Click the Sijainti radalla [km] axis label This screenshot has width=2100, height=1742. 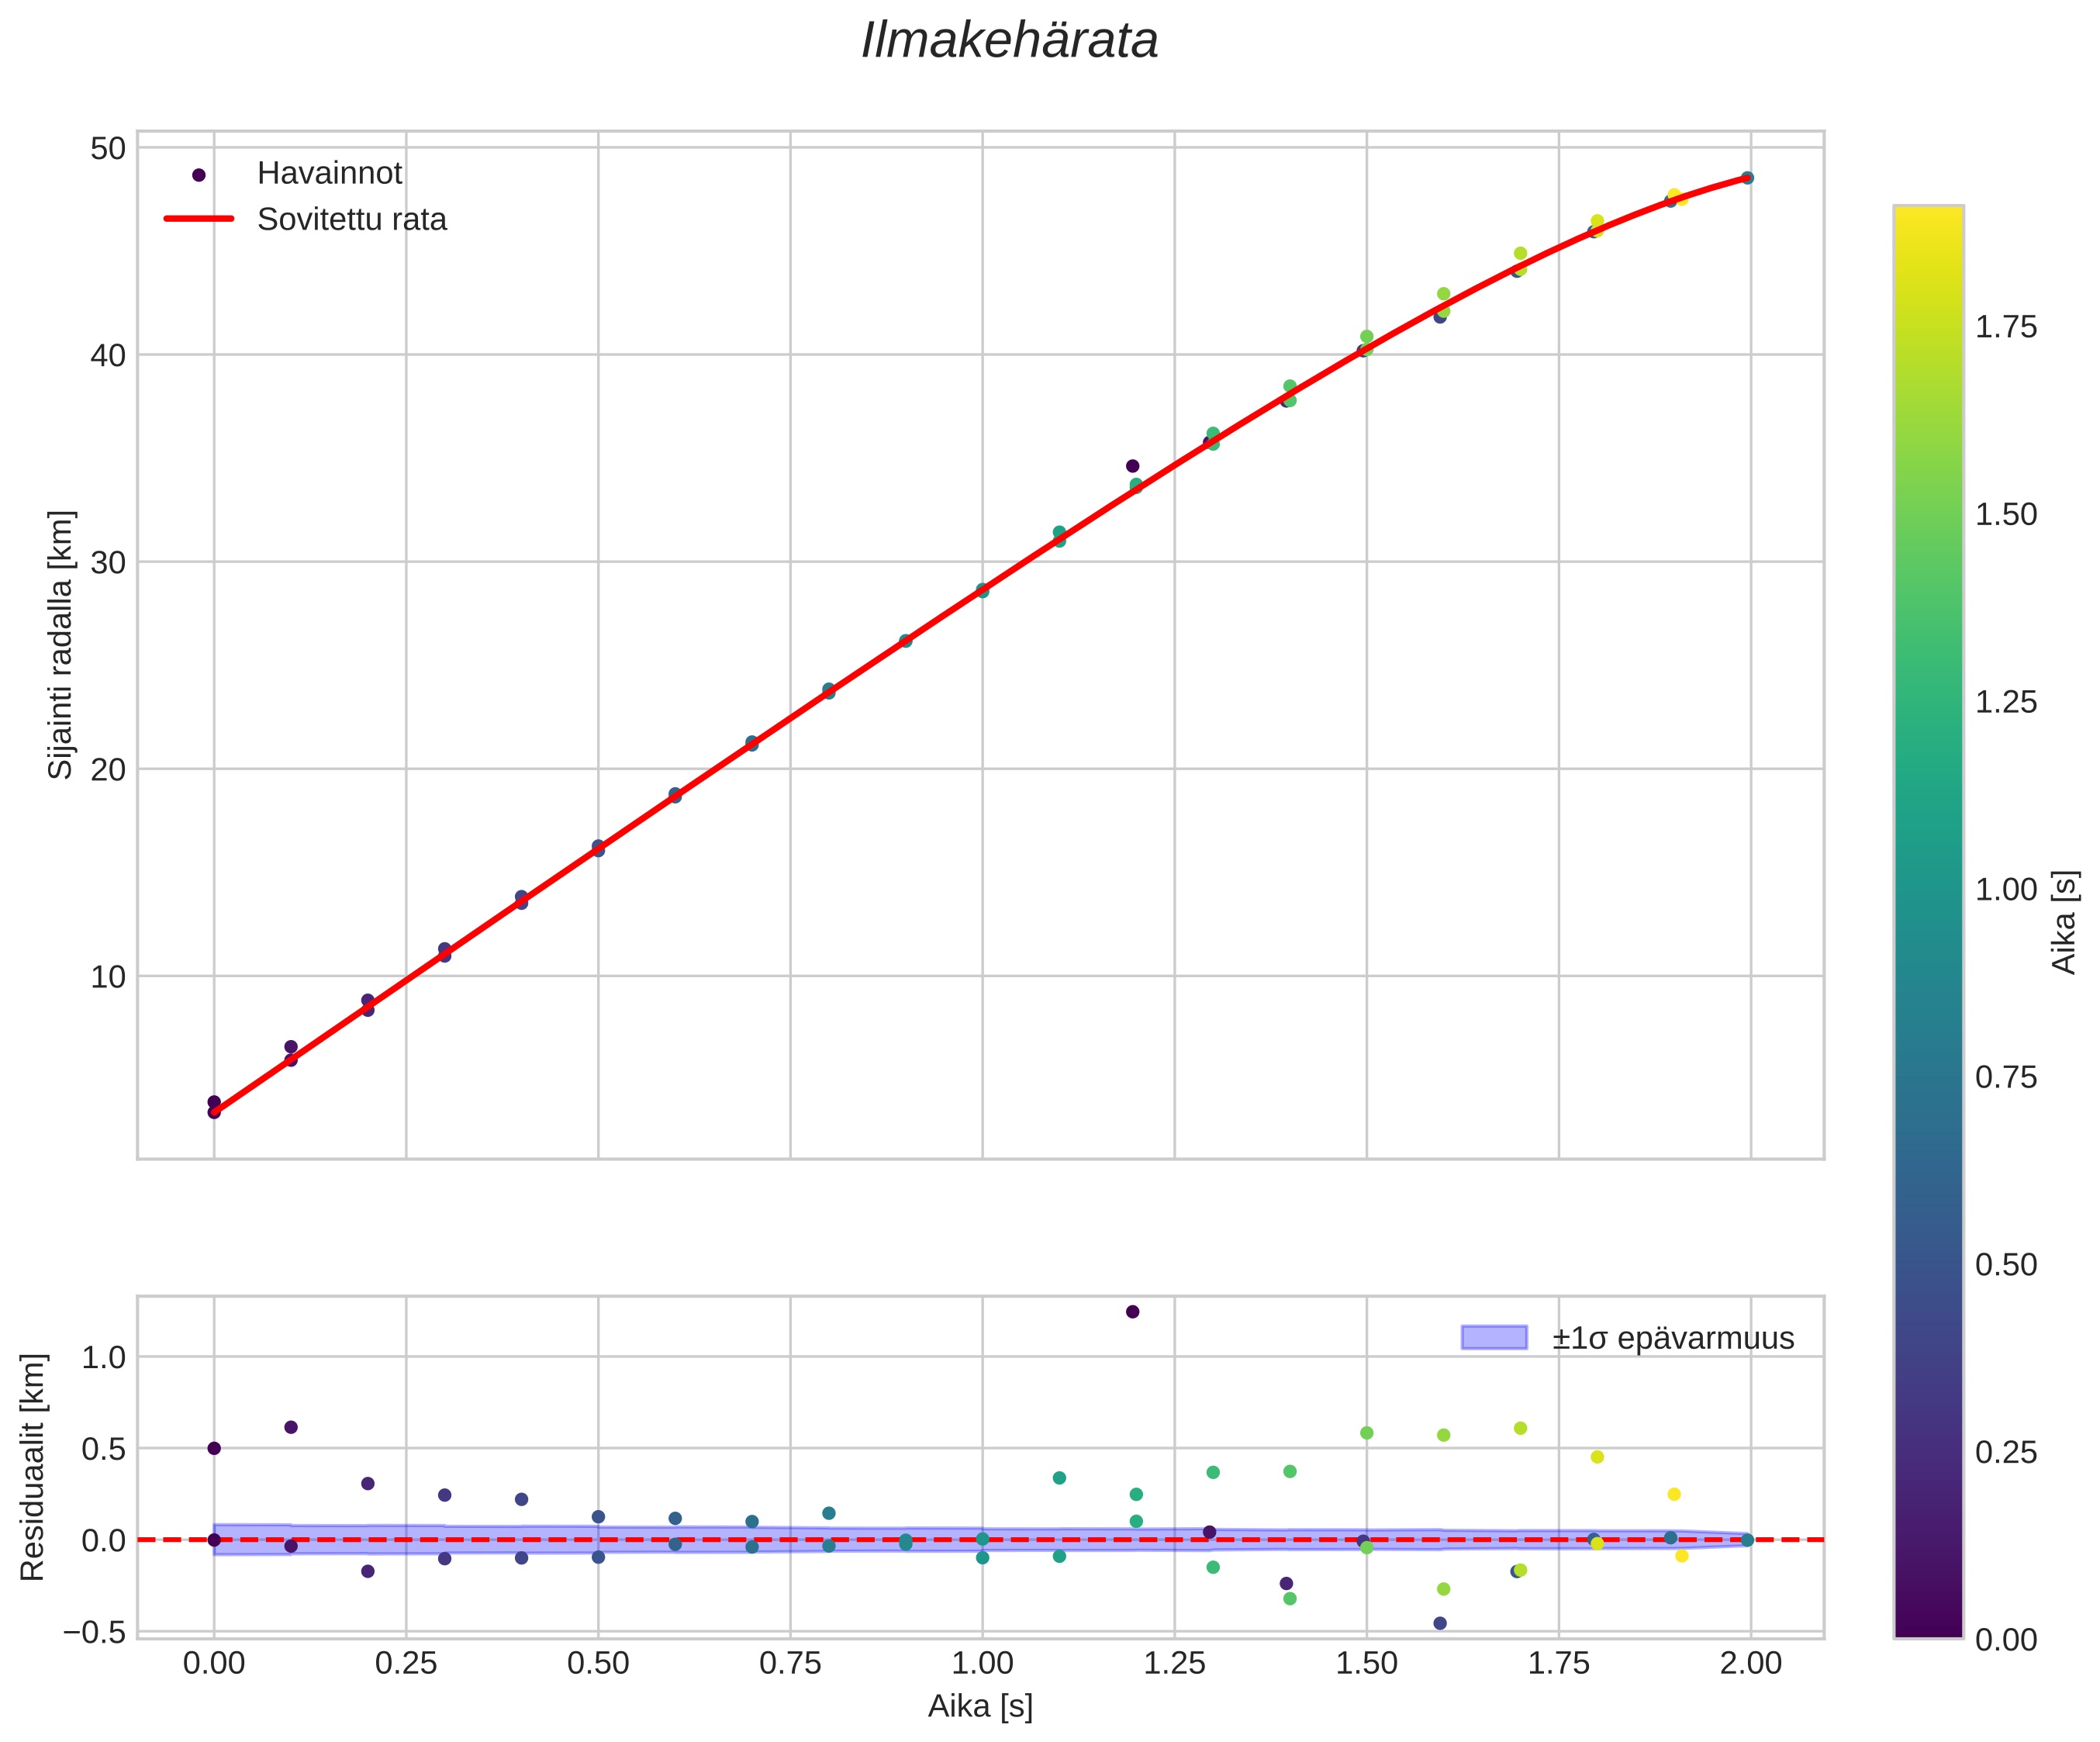point(61,645)
